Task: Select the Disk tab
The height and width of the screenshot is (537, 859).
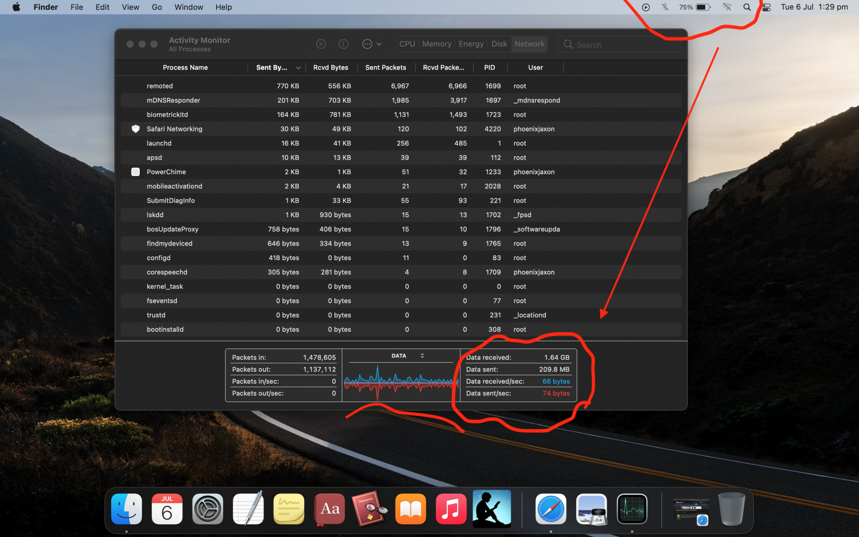Action: point(499,44)
